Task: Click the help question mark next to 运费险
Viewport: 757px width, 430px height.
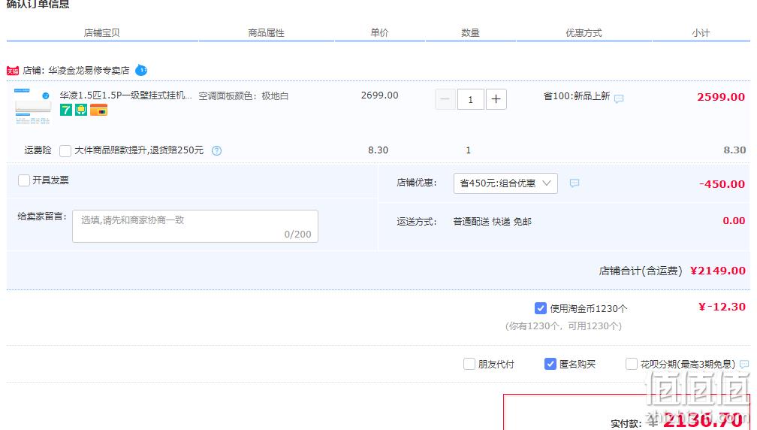Action: coord(217,151)
